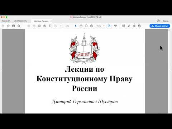Open the sign document tool

134,26
